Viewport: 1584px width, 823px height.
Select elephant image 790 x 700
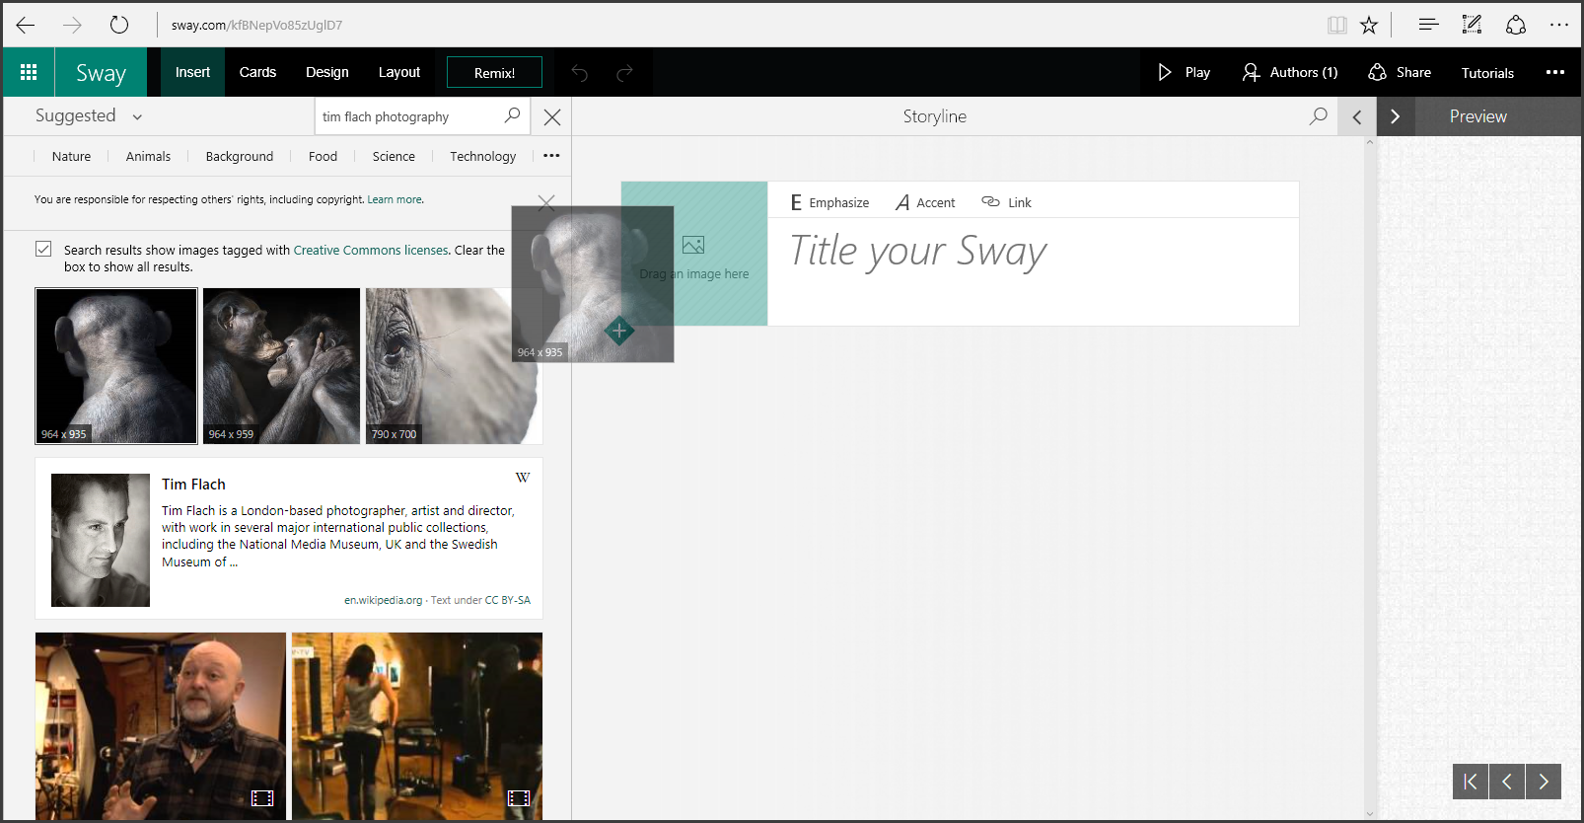click(x=454, y=366)
